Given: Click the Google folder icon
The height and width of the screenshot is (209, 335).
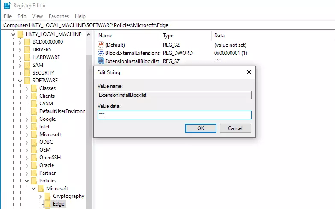Looking at the screenshot, I should [34, 119].
